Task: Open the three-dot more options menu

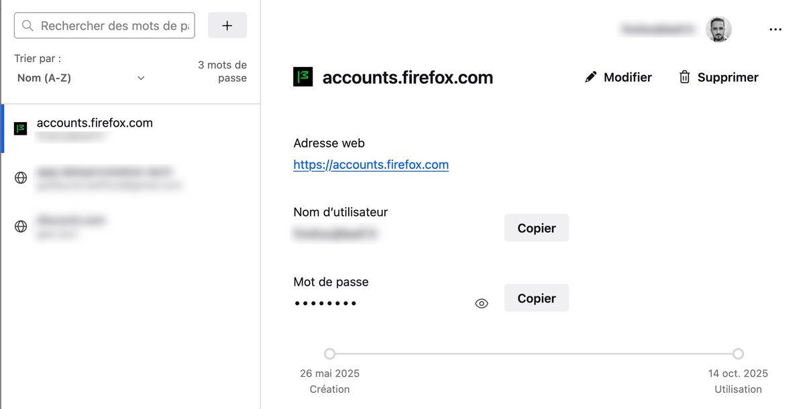Action: coord(775,30)
